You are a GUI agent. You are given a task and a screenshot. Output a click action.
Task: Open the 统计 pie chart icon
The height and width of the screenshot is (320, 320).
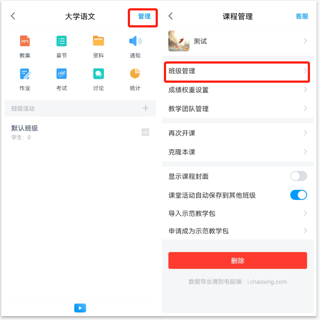pos(135,73)
